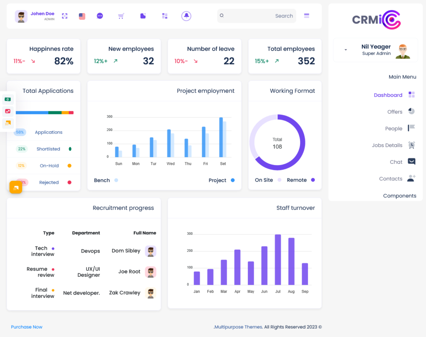Click the Total employees up-trend arrow

tap(277, 61)
